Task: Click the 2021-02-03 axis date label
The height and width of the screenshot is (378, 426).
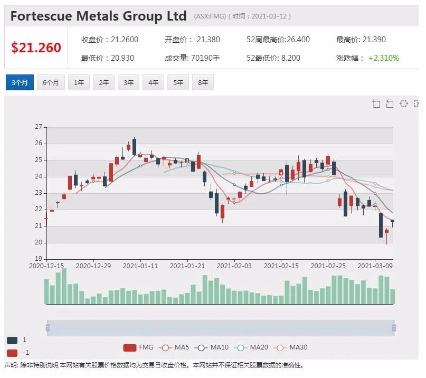Action: (234, 266)
